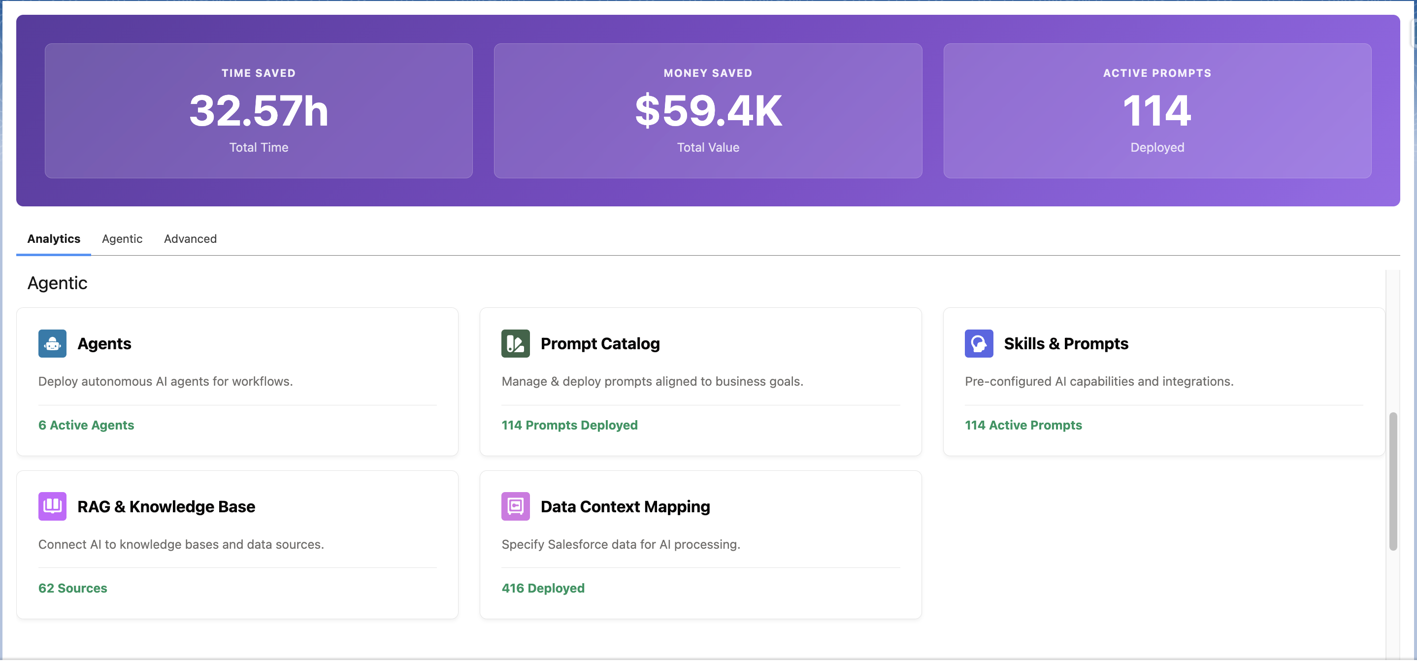Screen dimensions: 1417x663
Task: Click the Money Saved $59.4K card
Action: tap(708, 111)
